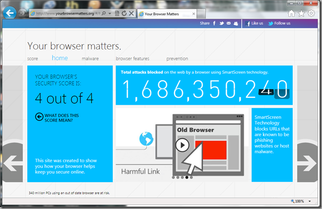The height and width of the screenshot is (209, 322).
Task: Minimize the browser window
Action: pyautogui.click(x=291, y=3)
